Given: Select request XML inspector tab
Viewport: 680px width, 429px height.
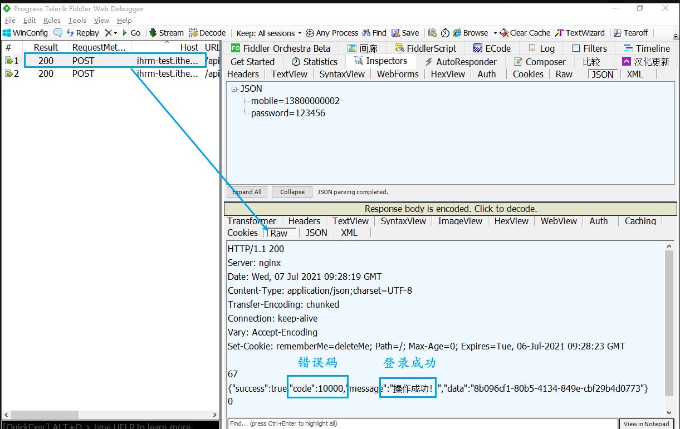Looking at the screenshot, I should point(635,74).
